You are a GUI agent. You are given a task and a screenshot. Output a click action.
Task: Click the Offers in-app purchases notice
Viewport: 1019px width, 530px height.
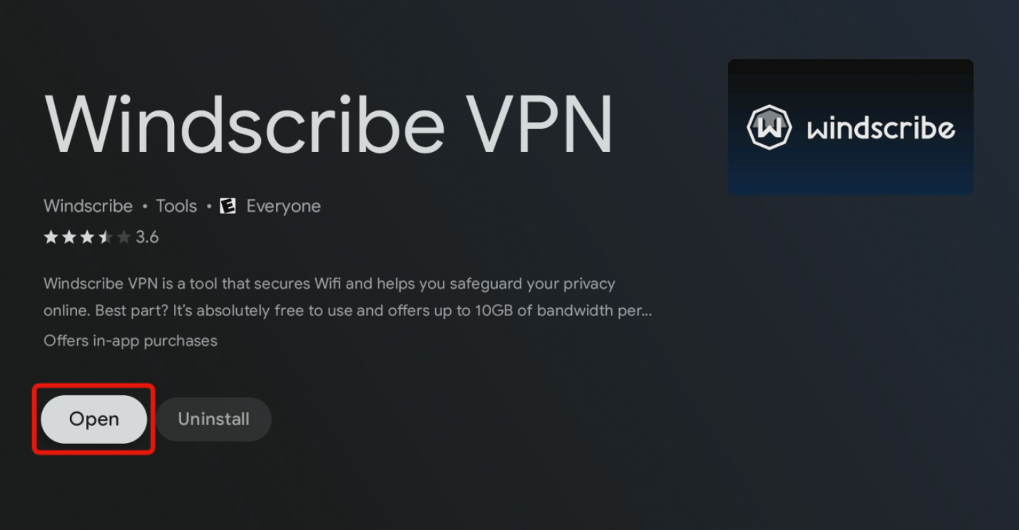pos(130,341)
